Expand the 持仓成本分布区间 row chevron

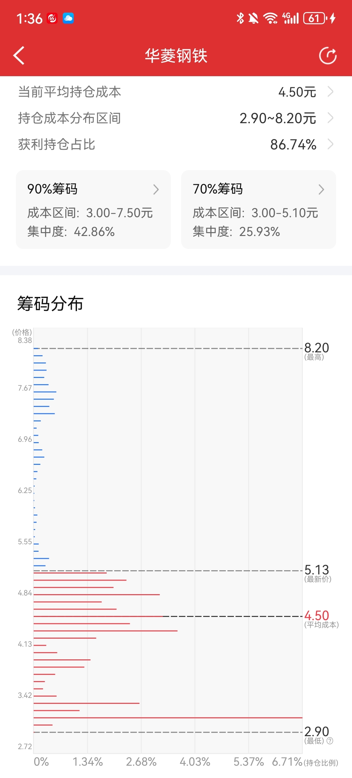click(330, 118)
